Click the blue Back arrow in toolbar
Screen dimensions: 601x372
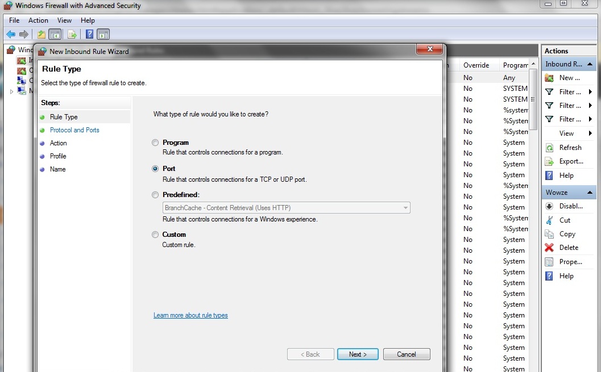point(10,35)
